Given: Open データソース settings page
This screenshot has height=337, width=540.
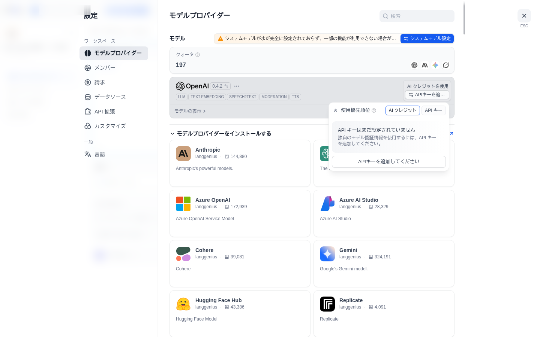Looking at the screenshot, I should click(x=114, y=97).
